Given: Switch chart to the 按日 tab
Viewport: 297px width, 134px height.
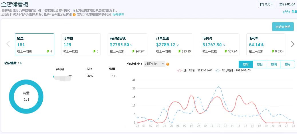Looking at the screenshot, I should 260,64.
